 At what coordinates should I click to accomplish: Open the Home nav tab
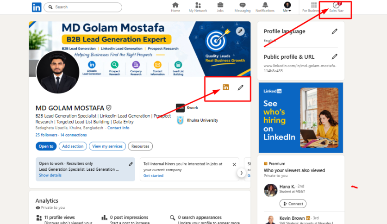[x=175, y=7]
